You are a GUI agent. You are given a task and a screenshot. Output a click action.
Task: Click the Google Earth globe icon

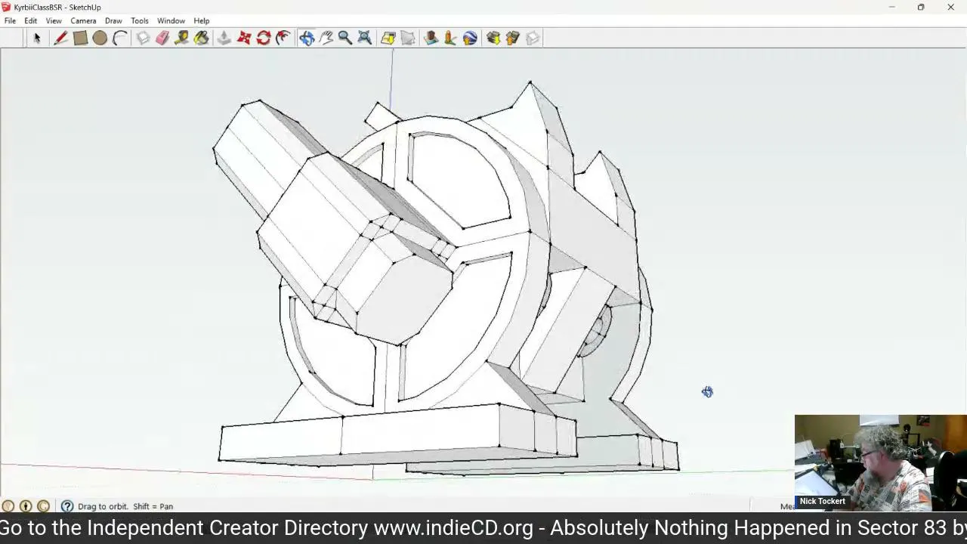coord(470,38)
